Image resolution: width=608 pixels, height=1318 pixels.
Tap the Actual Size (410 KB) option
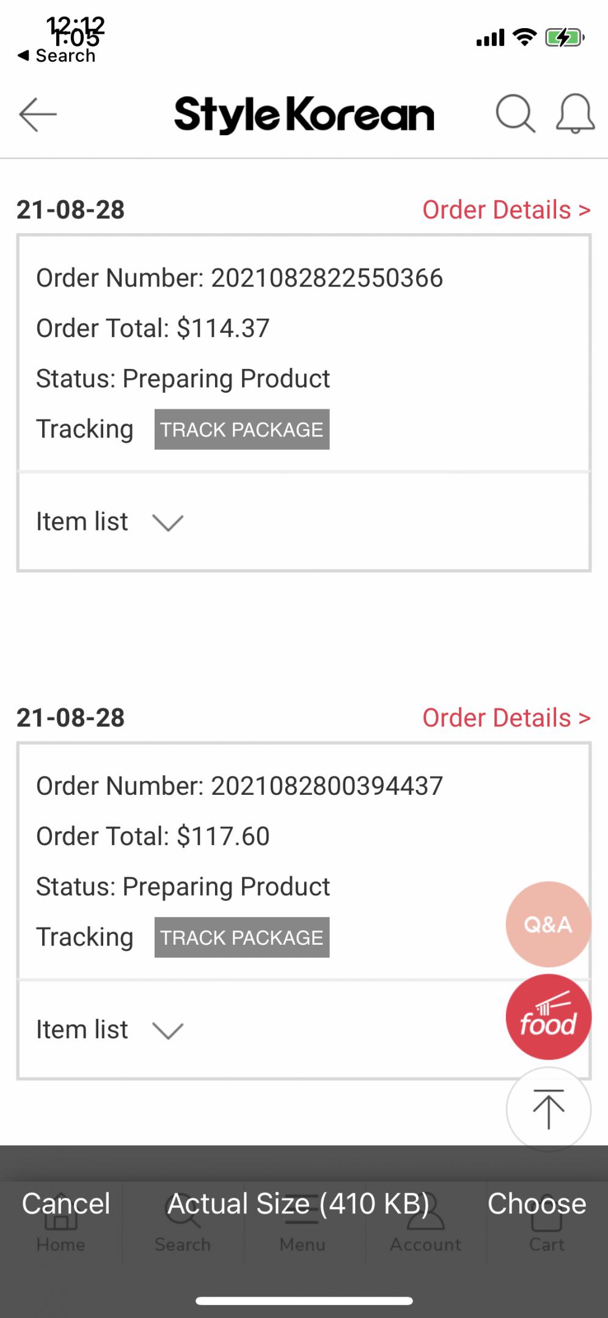coord(298,1204)
